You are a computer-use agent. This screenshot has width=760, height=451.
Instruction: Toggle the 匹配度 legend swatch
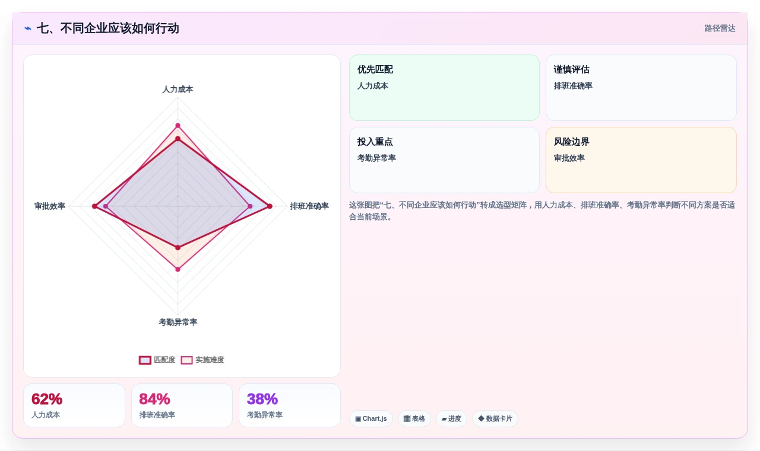click(145, 360)
